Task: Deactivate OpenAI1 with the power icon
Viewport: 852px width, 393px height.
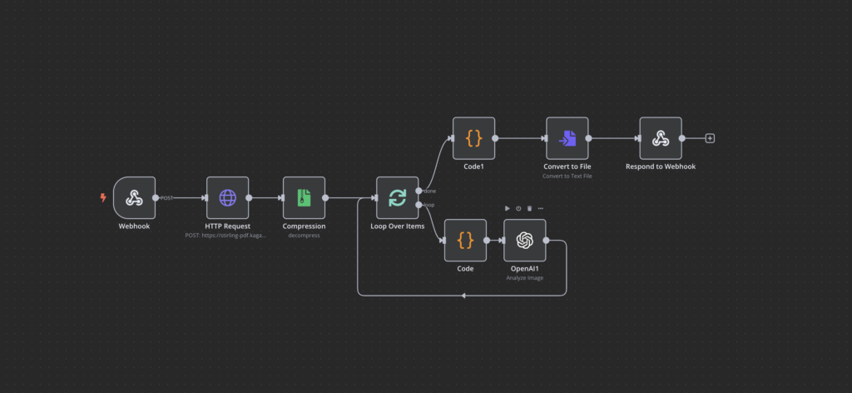Action: point(518,208)
